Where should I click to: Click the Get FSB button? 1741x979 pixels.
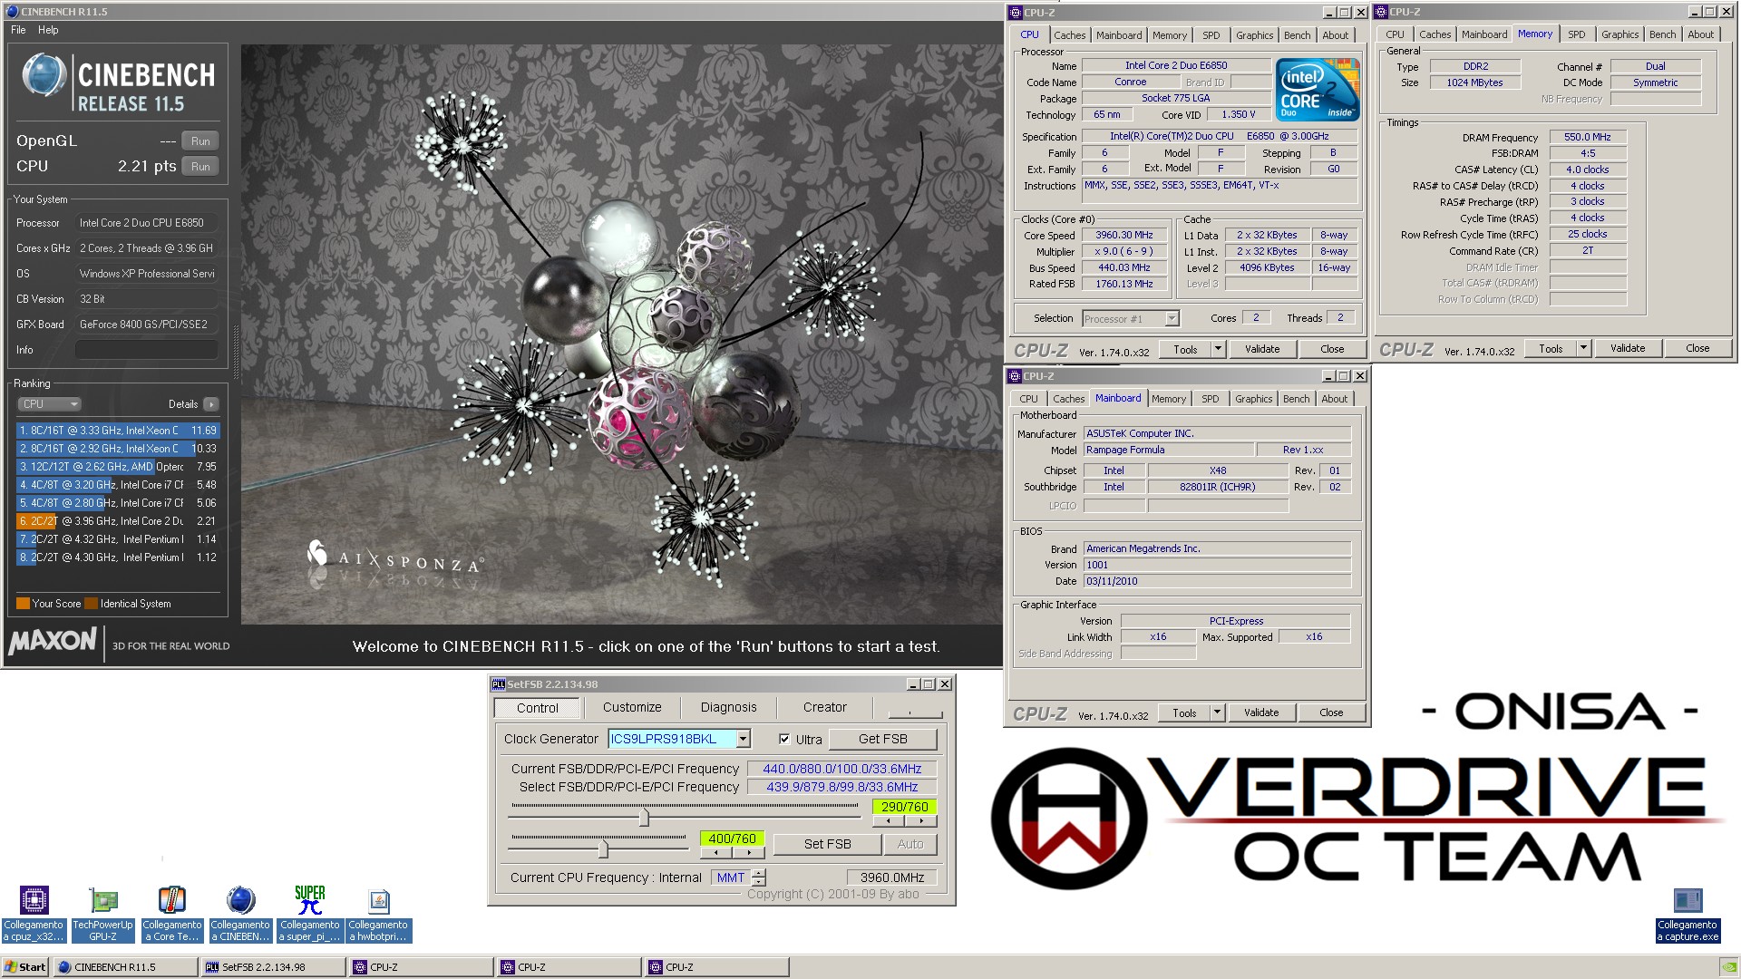(882, 739)
